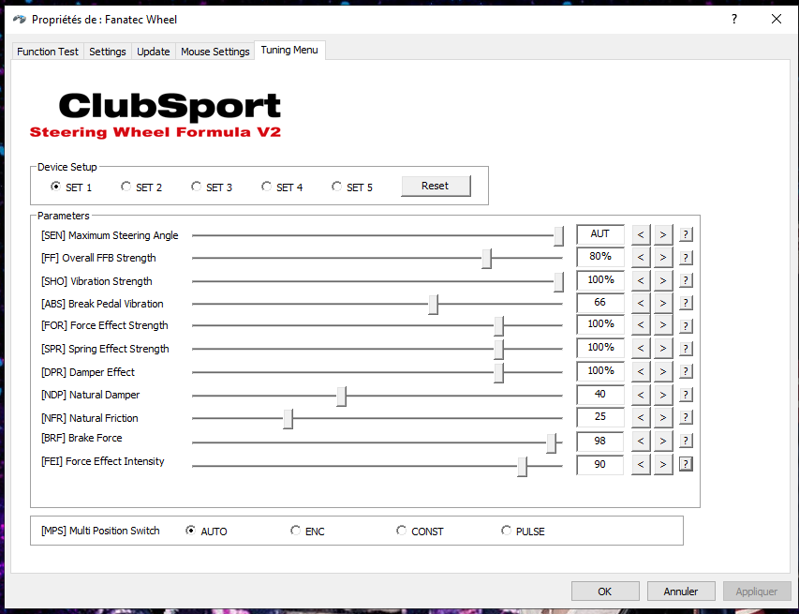Image resolution: width=799 pixels, height=614 pixels.
Task: Decrease Break Pedal Vibration value
Action: tap(641, 303)
